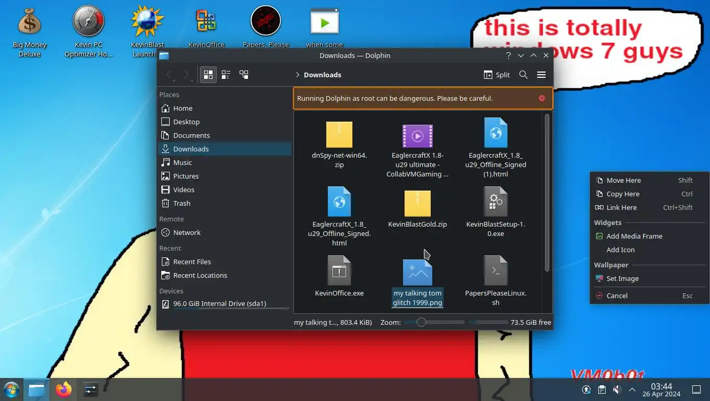Launch Kevin PC Optimizer desktop shortcut
The image size is (710, 401).
[88, 31]
